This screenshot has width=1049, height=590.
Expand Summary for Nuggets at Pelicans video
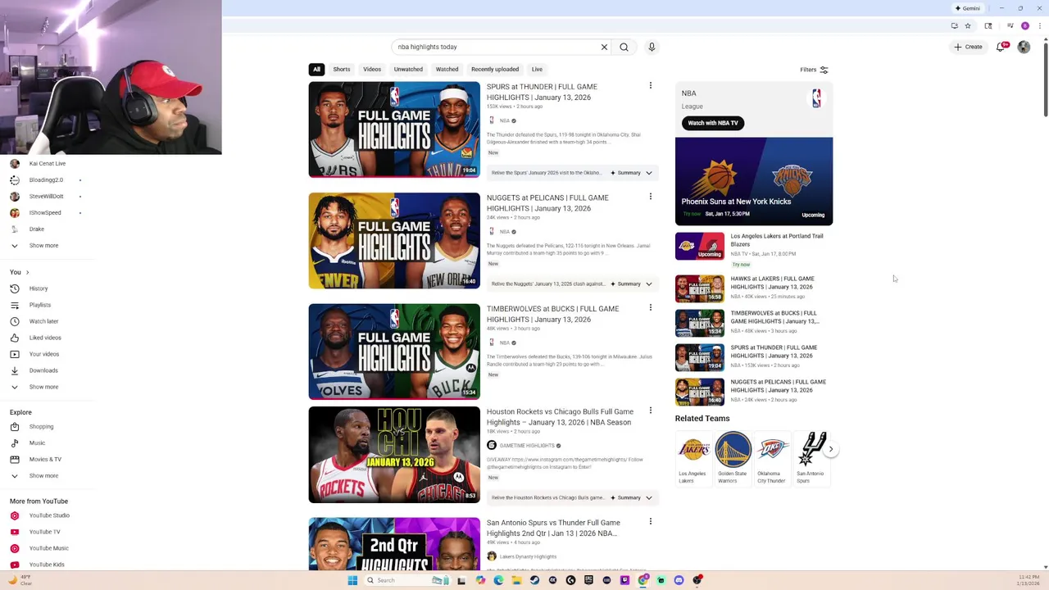tap(631, 284)
